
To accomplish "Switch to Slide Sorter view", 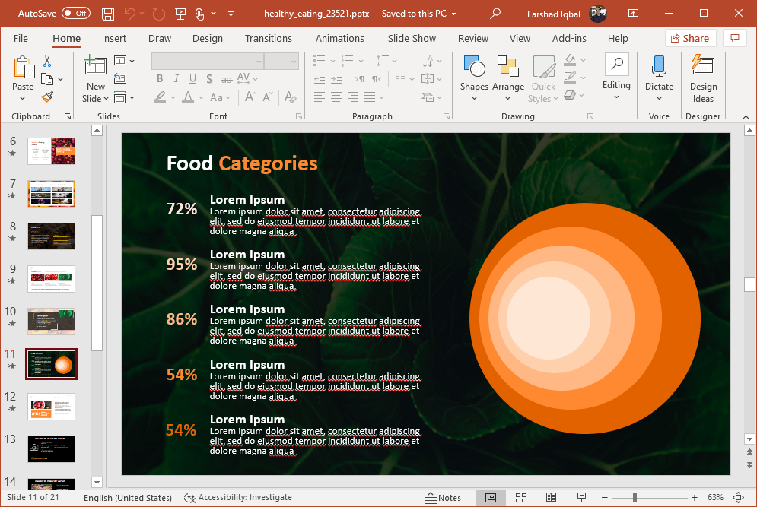I will tap(521, 498).
